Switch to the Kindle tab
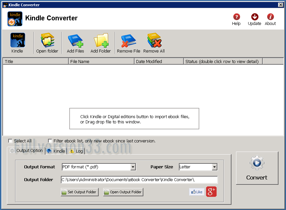286x210 pixels. [x=56, y=151]
